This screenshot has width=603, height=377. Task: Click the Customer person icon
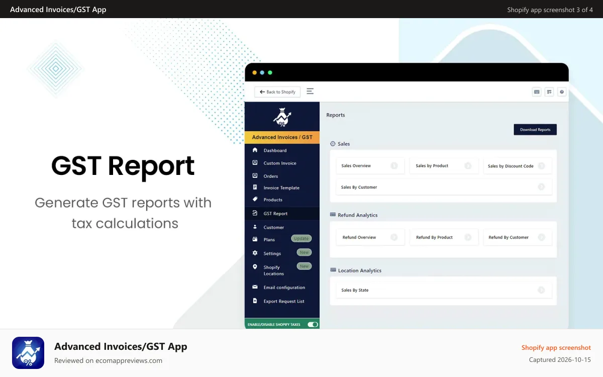(255, 227)
